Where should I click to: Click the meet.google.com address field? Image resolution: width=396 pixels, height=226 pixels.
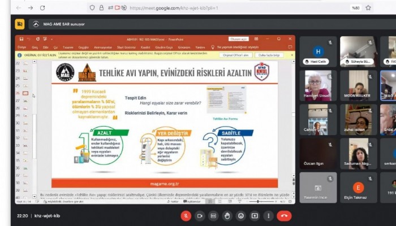click(174, 8)
